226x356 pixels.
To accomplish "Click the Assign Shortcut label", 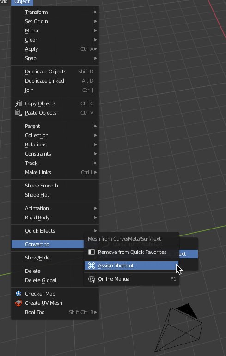I will coord(116,265).
